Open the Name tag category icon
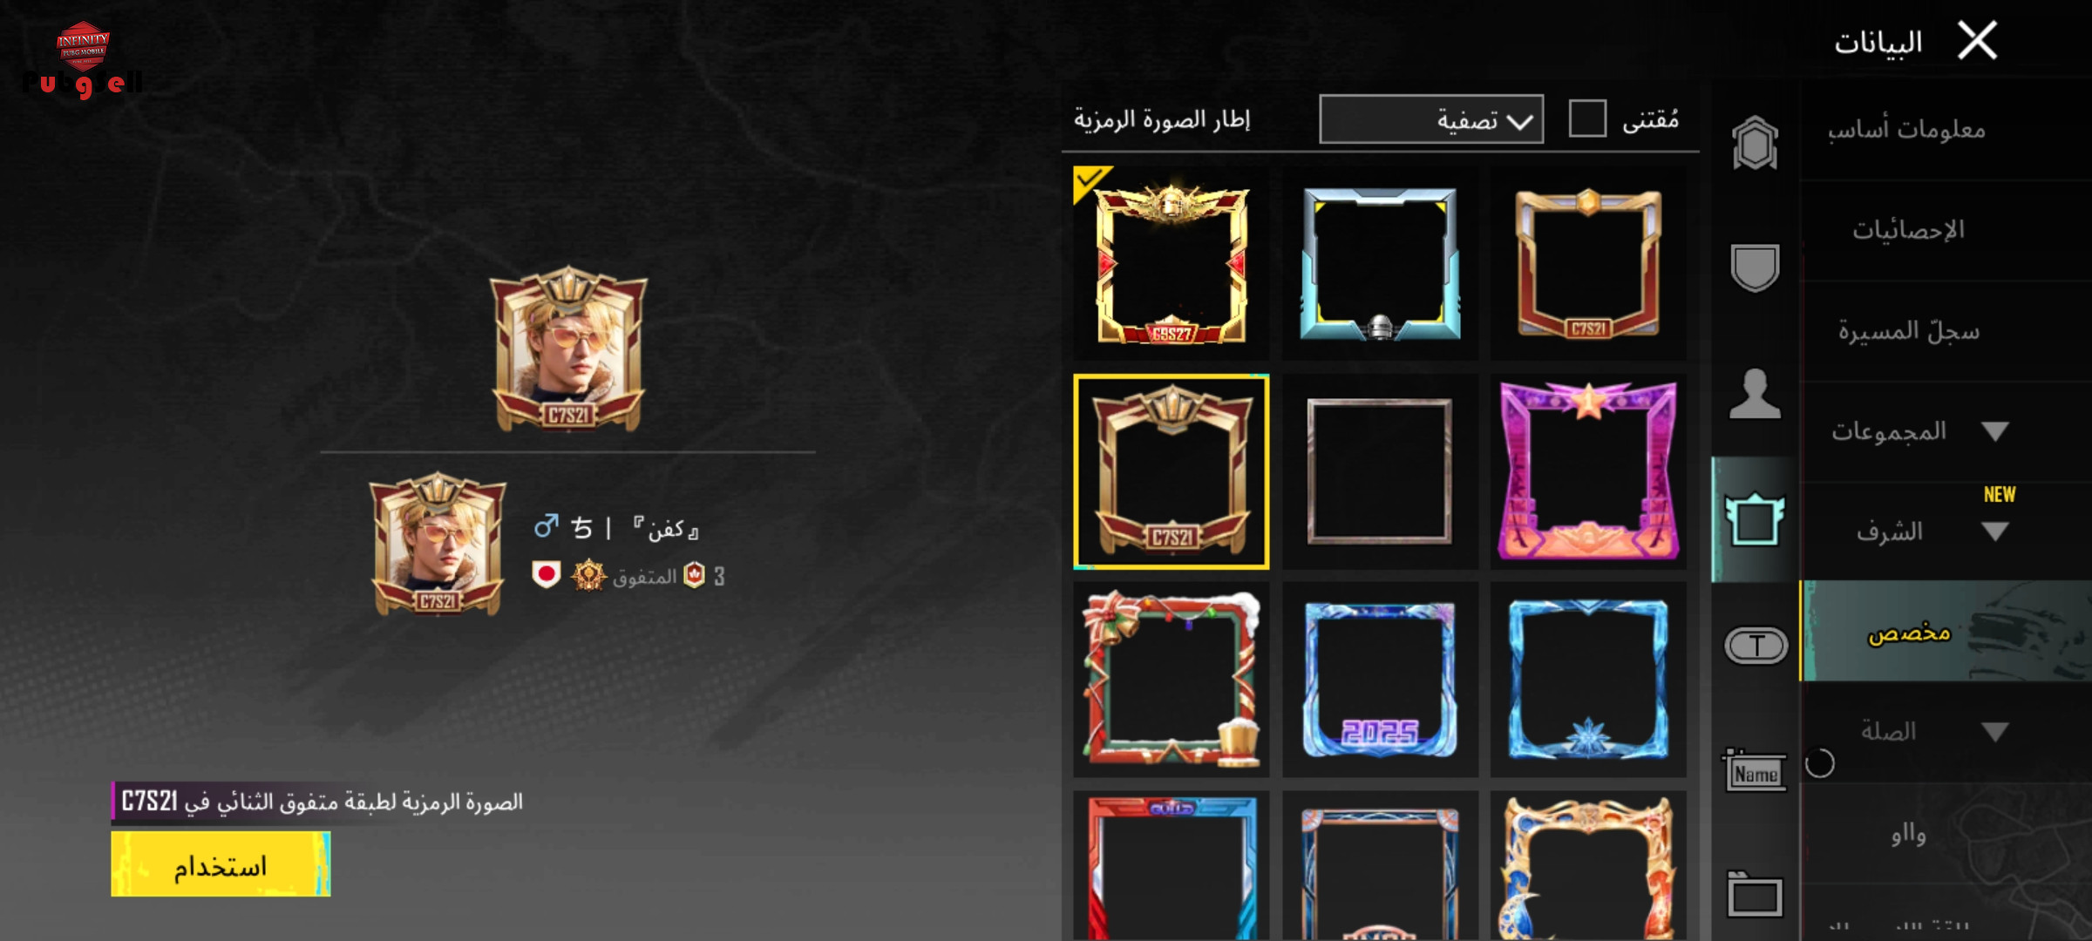2092x941 pixels. pyautogui.click(x=1755, y=770)
